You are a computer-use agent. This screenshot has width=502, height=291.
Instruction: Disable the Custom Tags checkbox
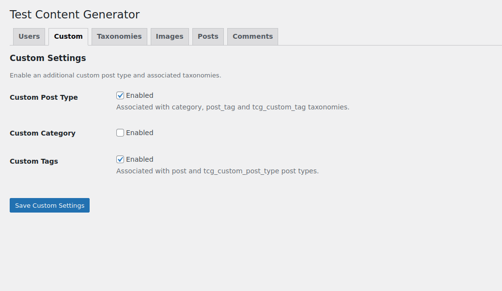point(120,159)
